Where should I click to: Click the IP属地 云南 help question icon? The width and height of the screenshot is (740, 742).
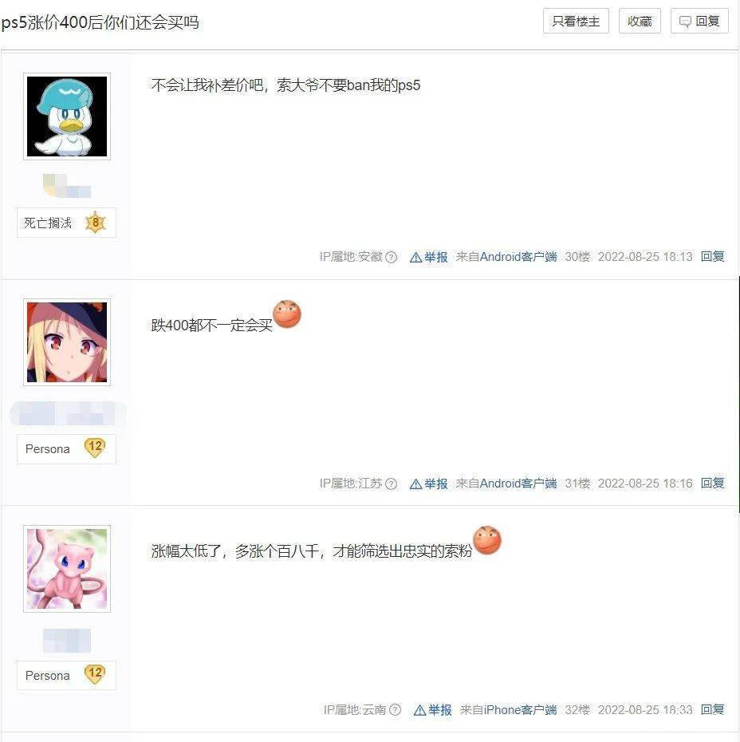tap(395, 710)
